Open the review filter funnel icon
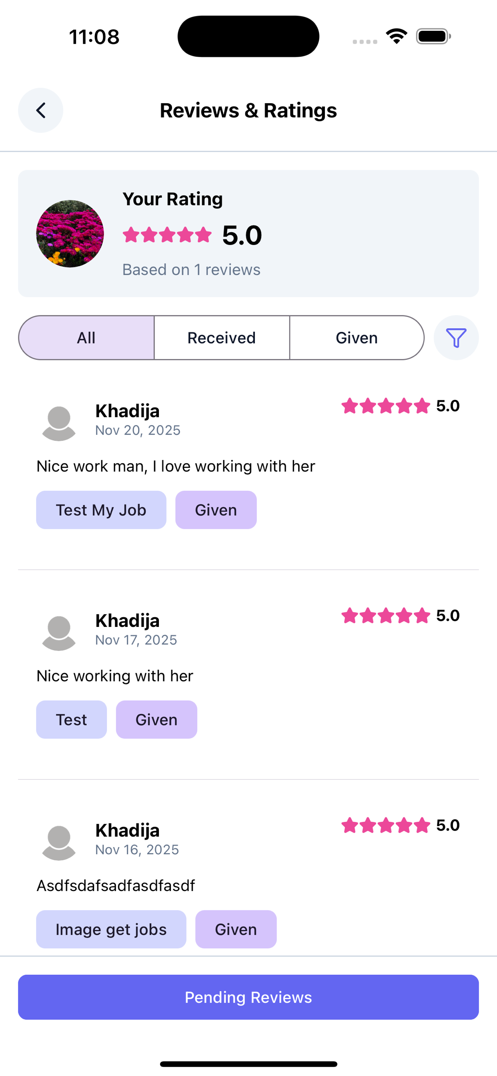This screenshot has width=497, height=1076. pyautogui.click(x=456, y=337)
